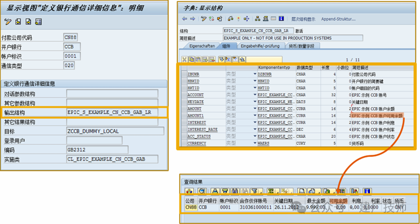Click sort ascending icon in query results toolbar
The height and width of the screenshot is (224, 420).
pyautogui.click(x=215, y=191)
